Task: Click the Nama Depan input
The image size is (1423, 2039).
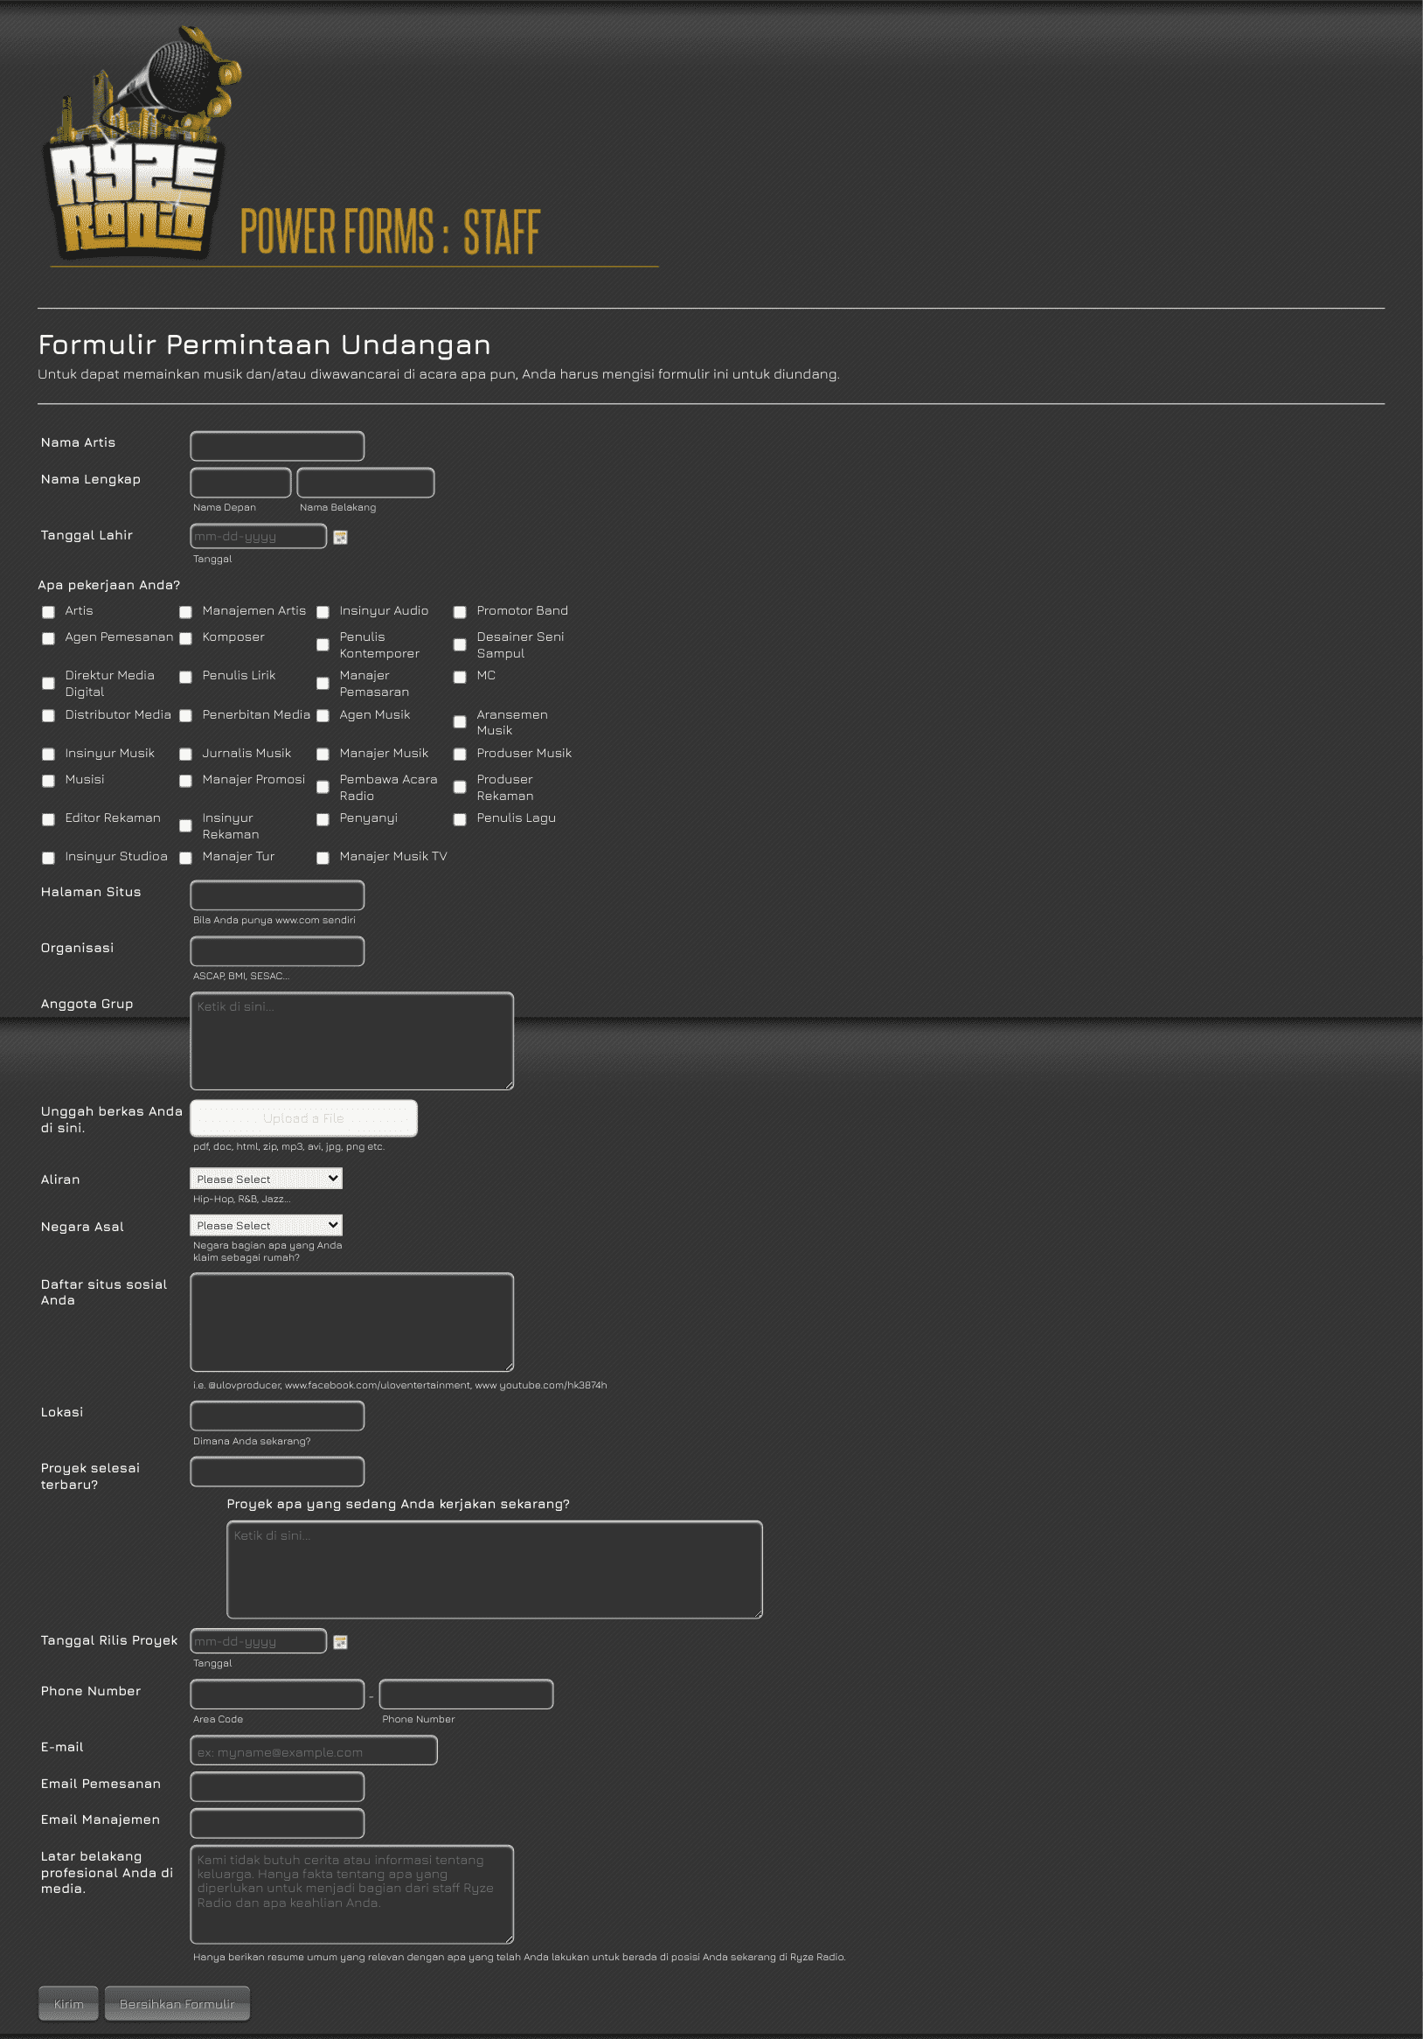Action: click(240, 483)
